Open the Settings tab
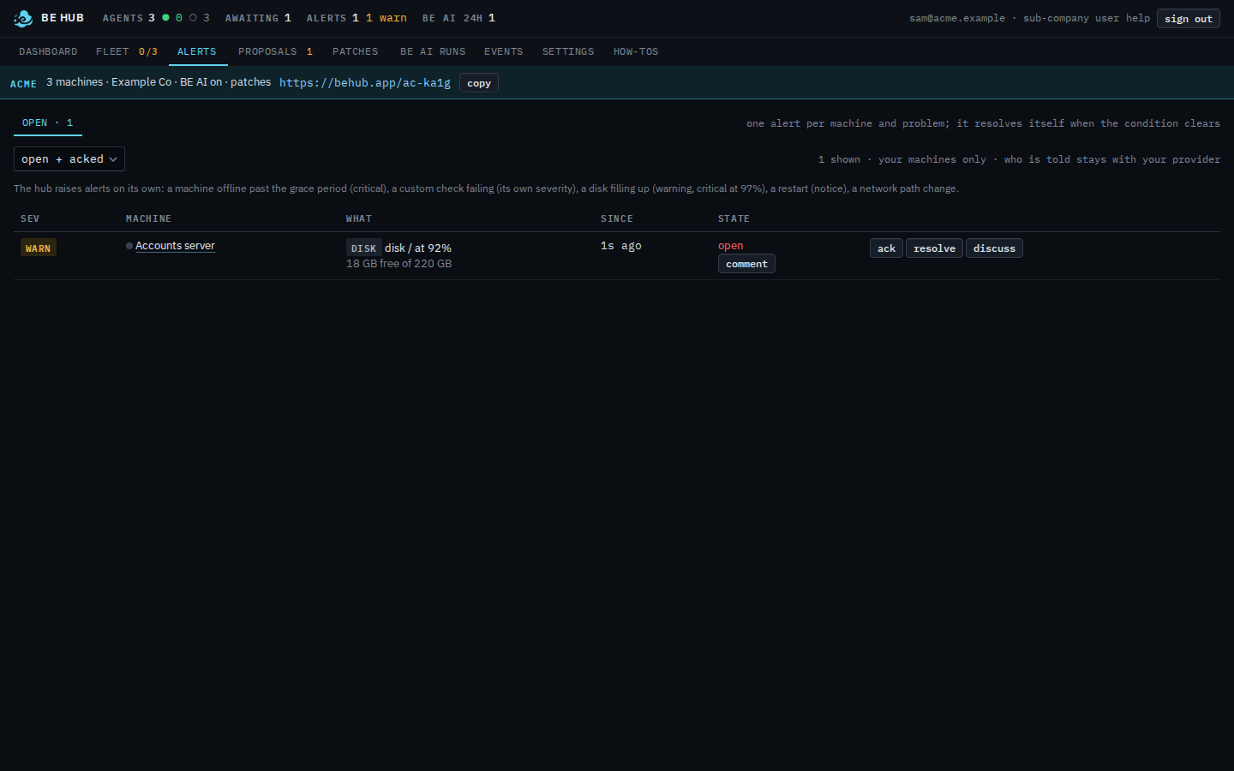 coord(568,51)
